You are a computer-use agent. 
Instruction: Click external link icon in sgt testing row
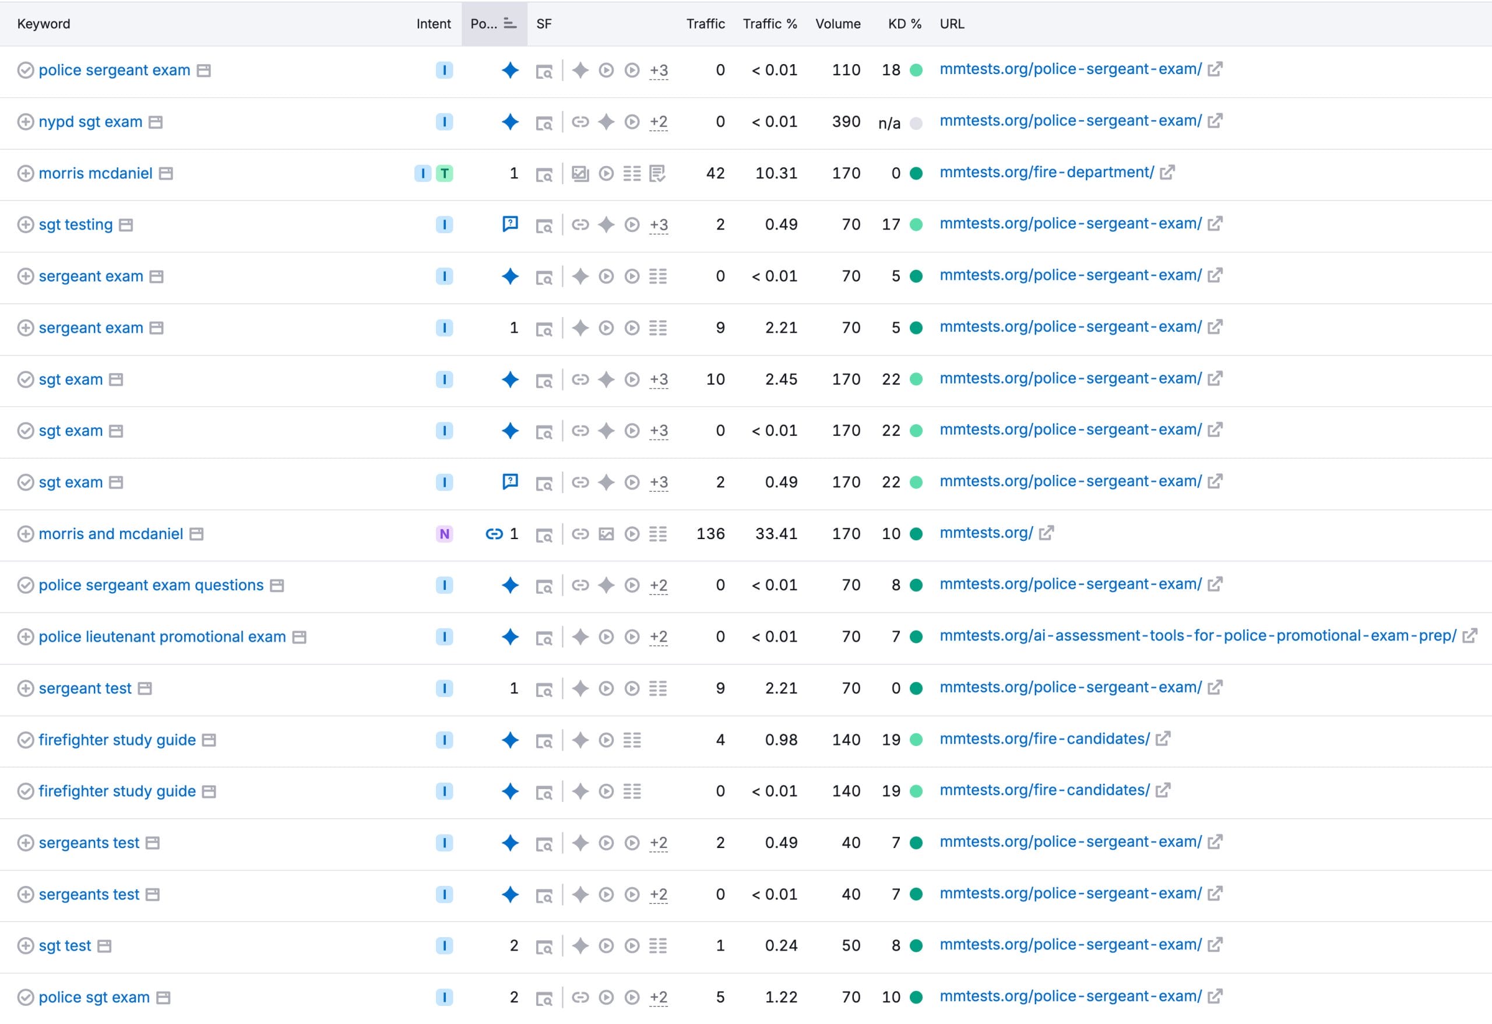point(1215,223)
